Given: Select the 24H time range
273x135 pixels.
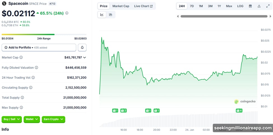Looking at the screenshot, I should (182, 6).
